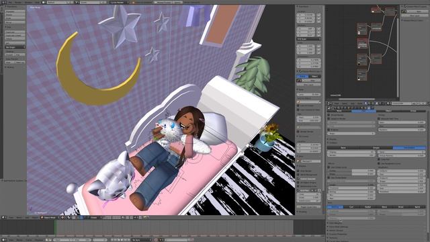Click the keying set icon beside the record button
430x242 pixels.
pyautogui.click(x=161, y=240)
